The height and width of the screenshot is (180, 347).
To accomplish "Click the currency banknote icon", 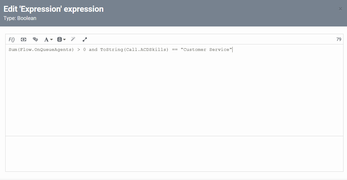I will coord(24,39).
